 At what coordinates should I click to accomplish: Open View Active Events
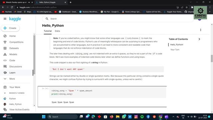point(19,110)
